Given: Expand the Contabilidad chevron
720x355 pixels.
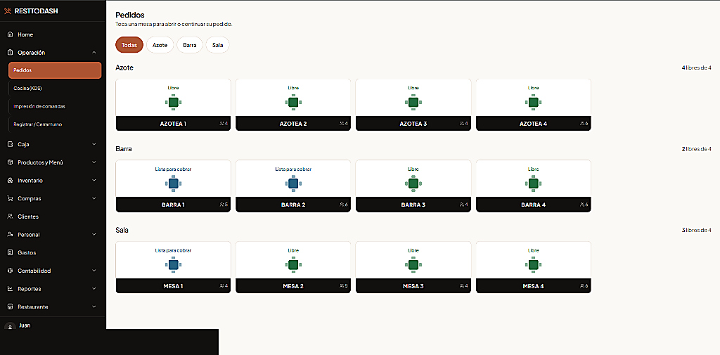Looking at the screenshot, I should pos(94,271).
